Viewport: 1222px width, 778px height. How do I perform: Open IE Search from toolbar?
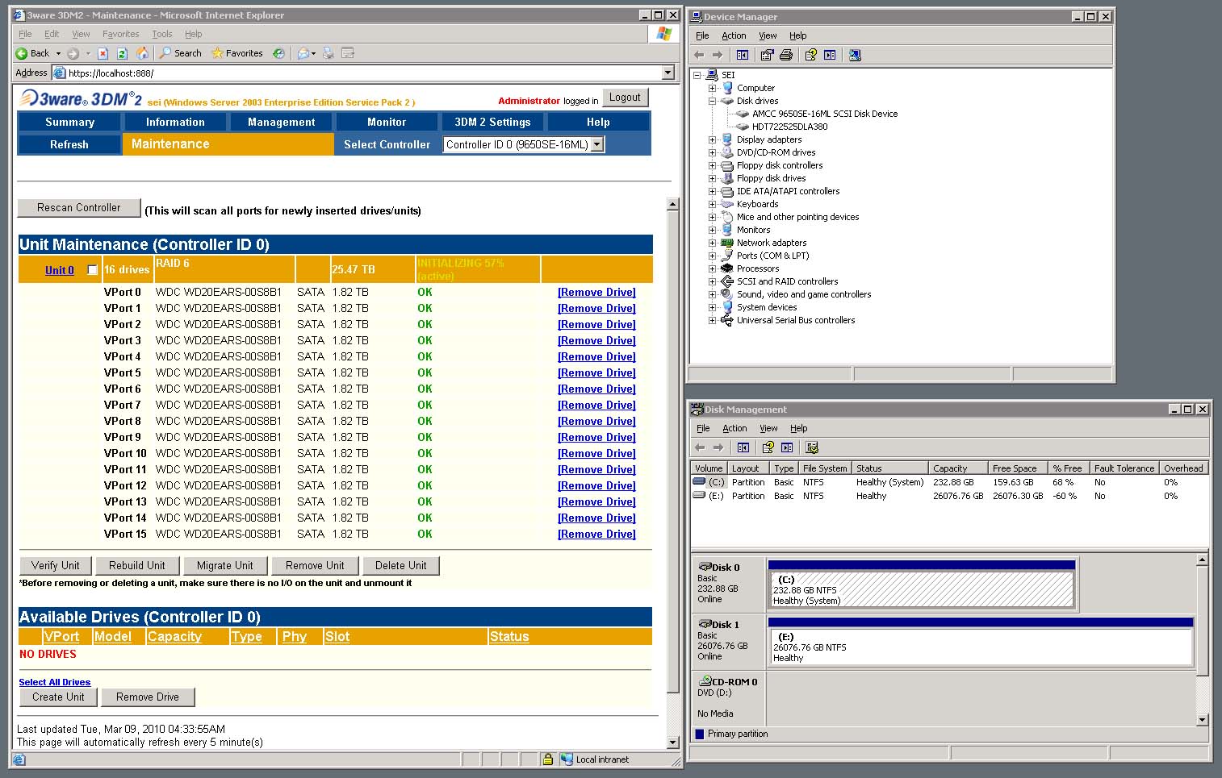[180, 53]
